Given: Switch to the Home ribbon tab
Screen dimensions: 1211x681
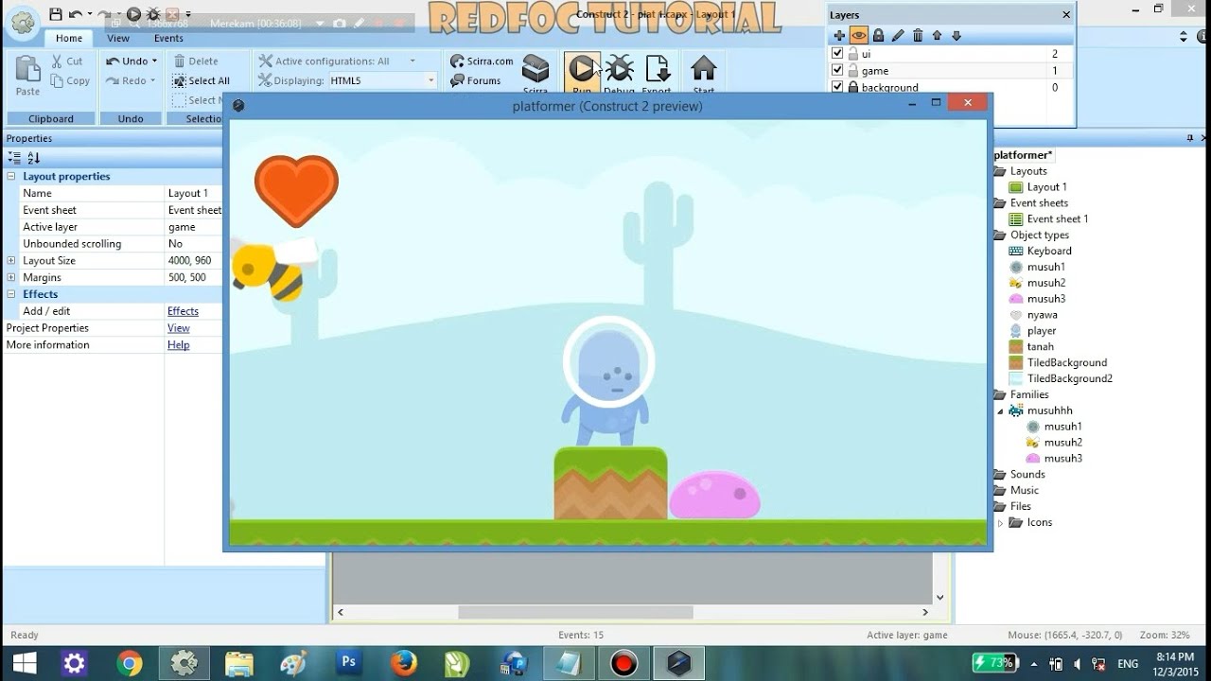Looking at the screenshot, I should pyautogui.click(x=68, y=38).
